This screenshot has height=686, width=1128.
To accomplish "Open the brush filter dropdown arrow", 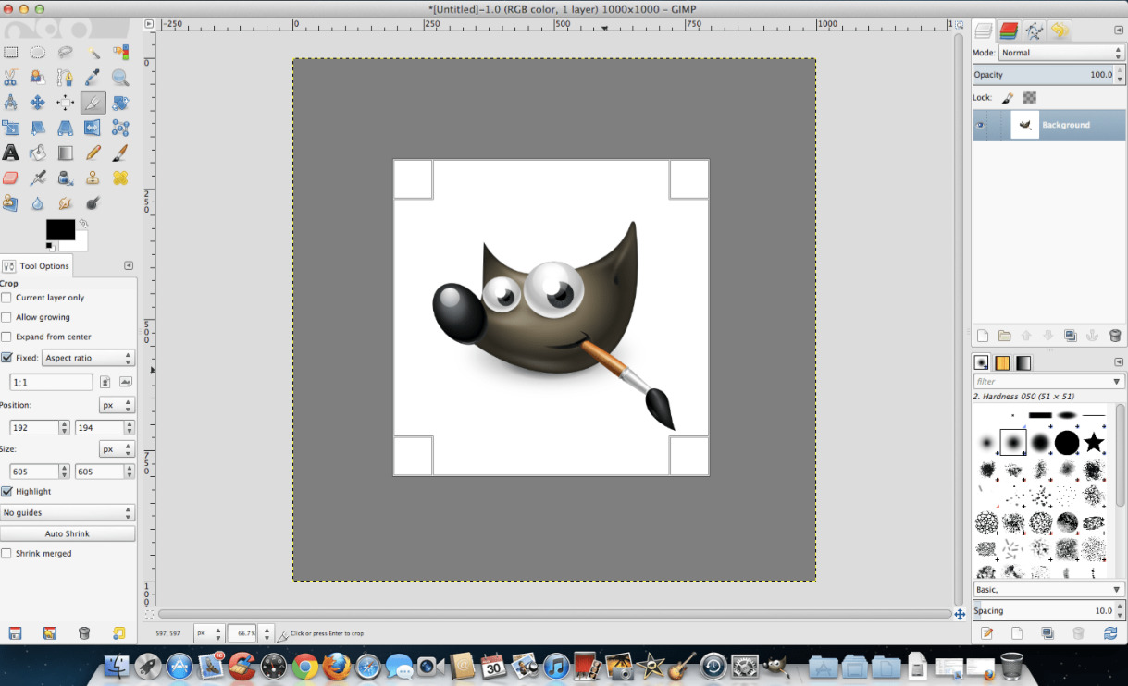I will tap(1117, 381).
